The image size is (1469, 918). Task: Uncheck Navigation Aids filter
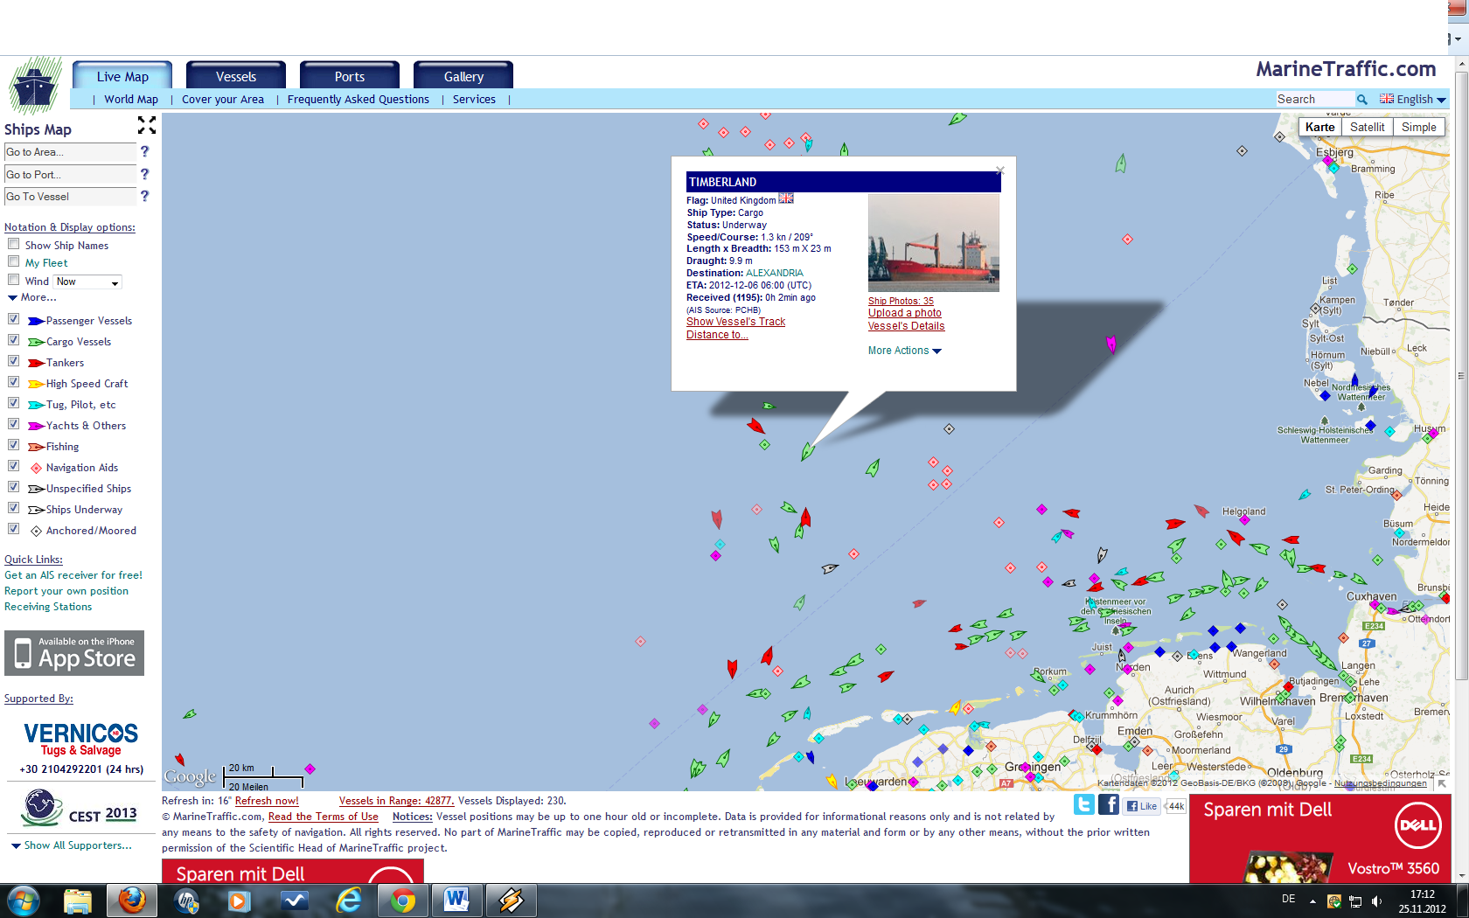pos(13,467)
